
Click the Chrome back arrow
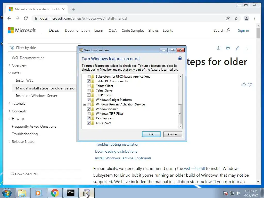[9, 18]
